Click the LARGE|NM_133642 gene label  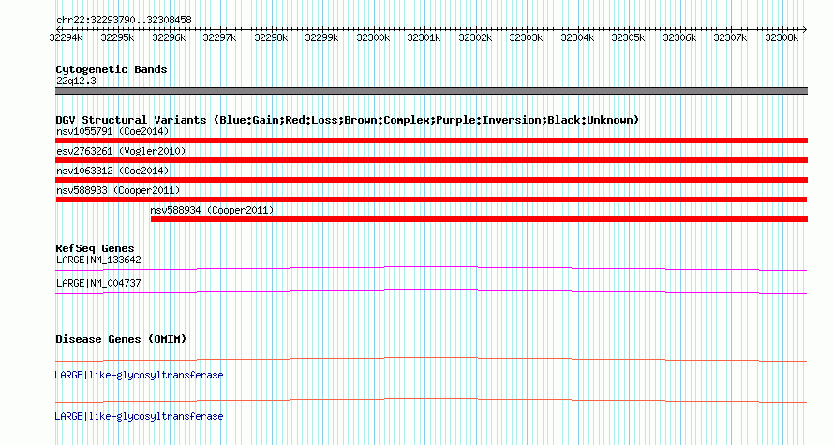98,260
